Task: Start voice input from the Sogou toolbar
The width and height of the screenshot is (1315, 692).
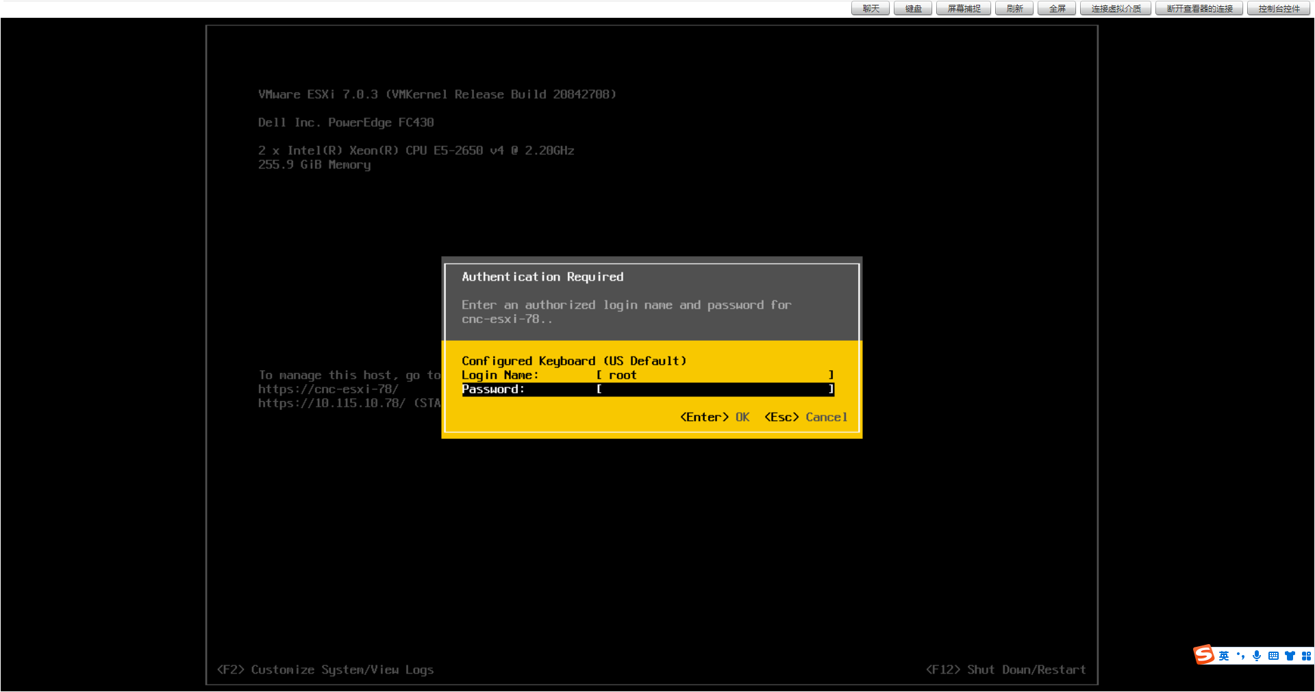Action: (1257, 656)
